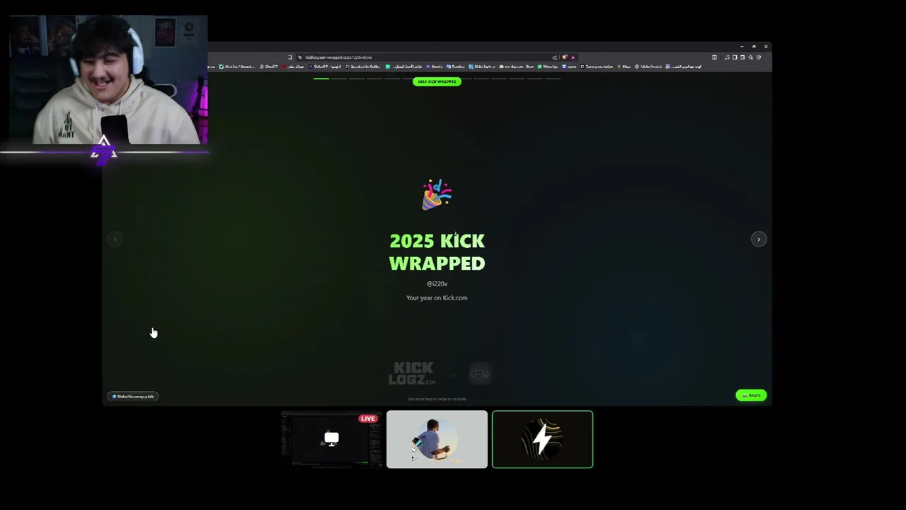906x510 pixels.
Task: Open the media control music-note toolbar icon
Action: pos(728,57)
